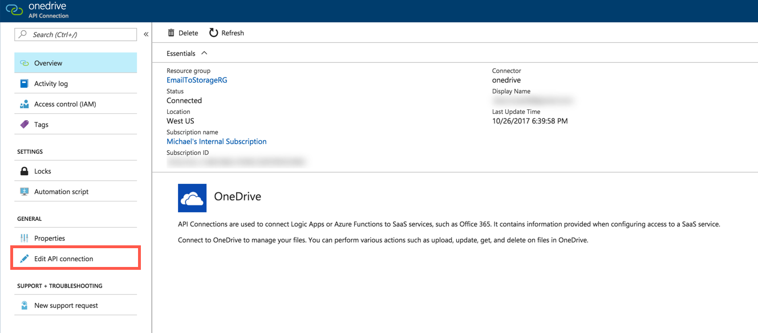Click the 'Connect to OneDrive to manage' sentence
Image resolution: width=758 pixels, height=333 pixels.
(x=383, y=240)
